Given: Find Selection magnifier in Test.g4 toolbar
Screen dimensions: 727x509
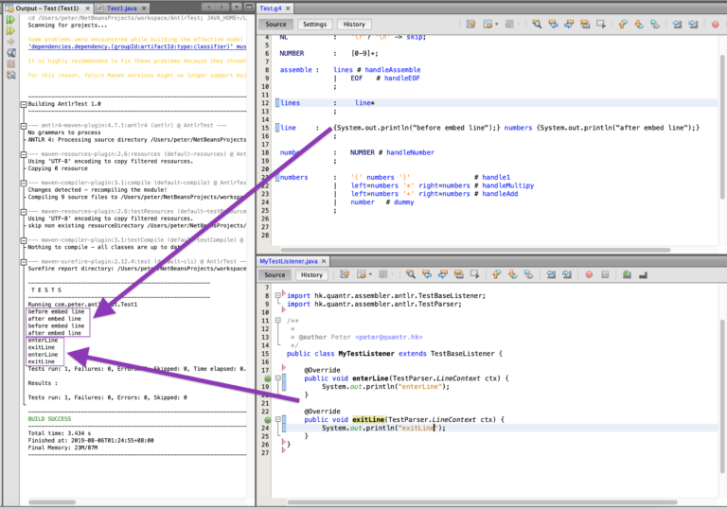Looking at the screenshot, I should (x=537, y=24).
